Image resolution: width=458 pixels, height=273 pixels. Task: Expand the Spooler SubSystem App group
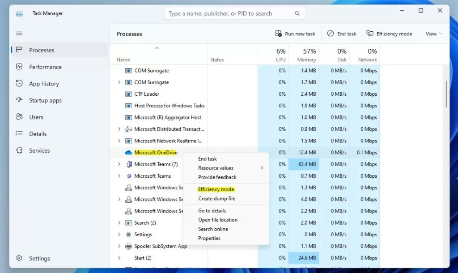click(119, 246)
